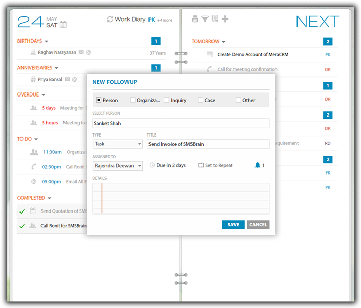Open the calendar date picker icon
361x308 pixels.
click(63, 24)
